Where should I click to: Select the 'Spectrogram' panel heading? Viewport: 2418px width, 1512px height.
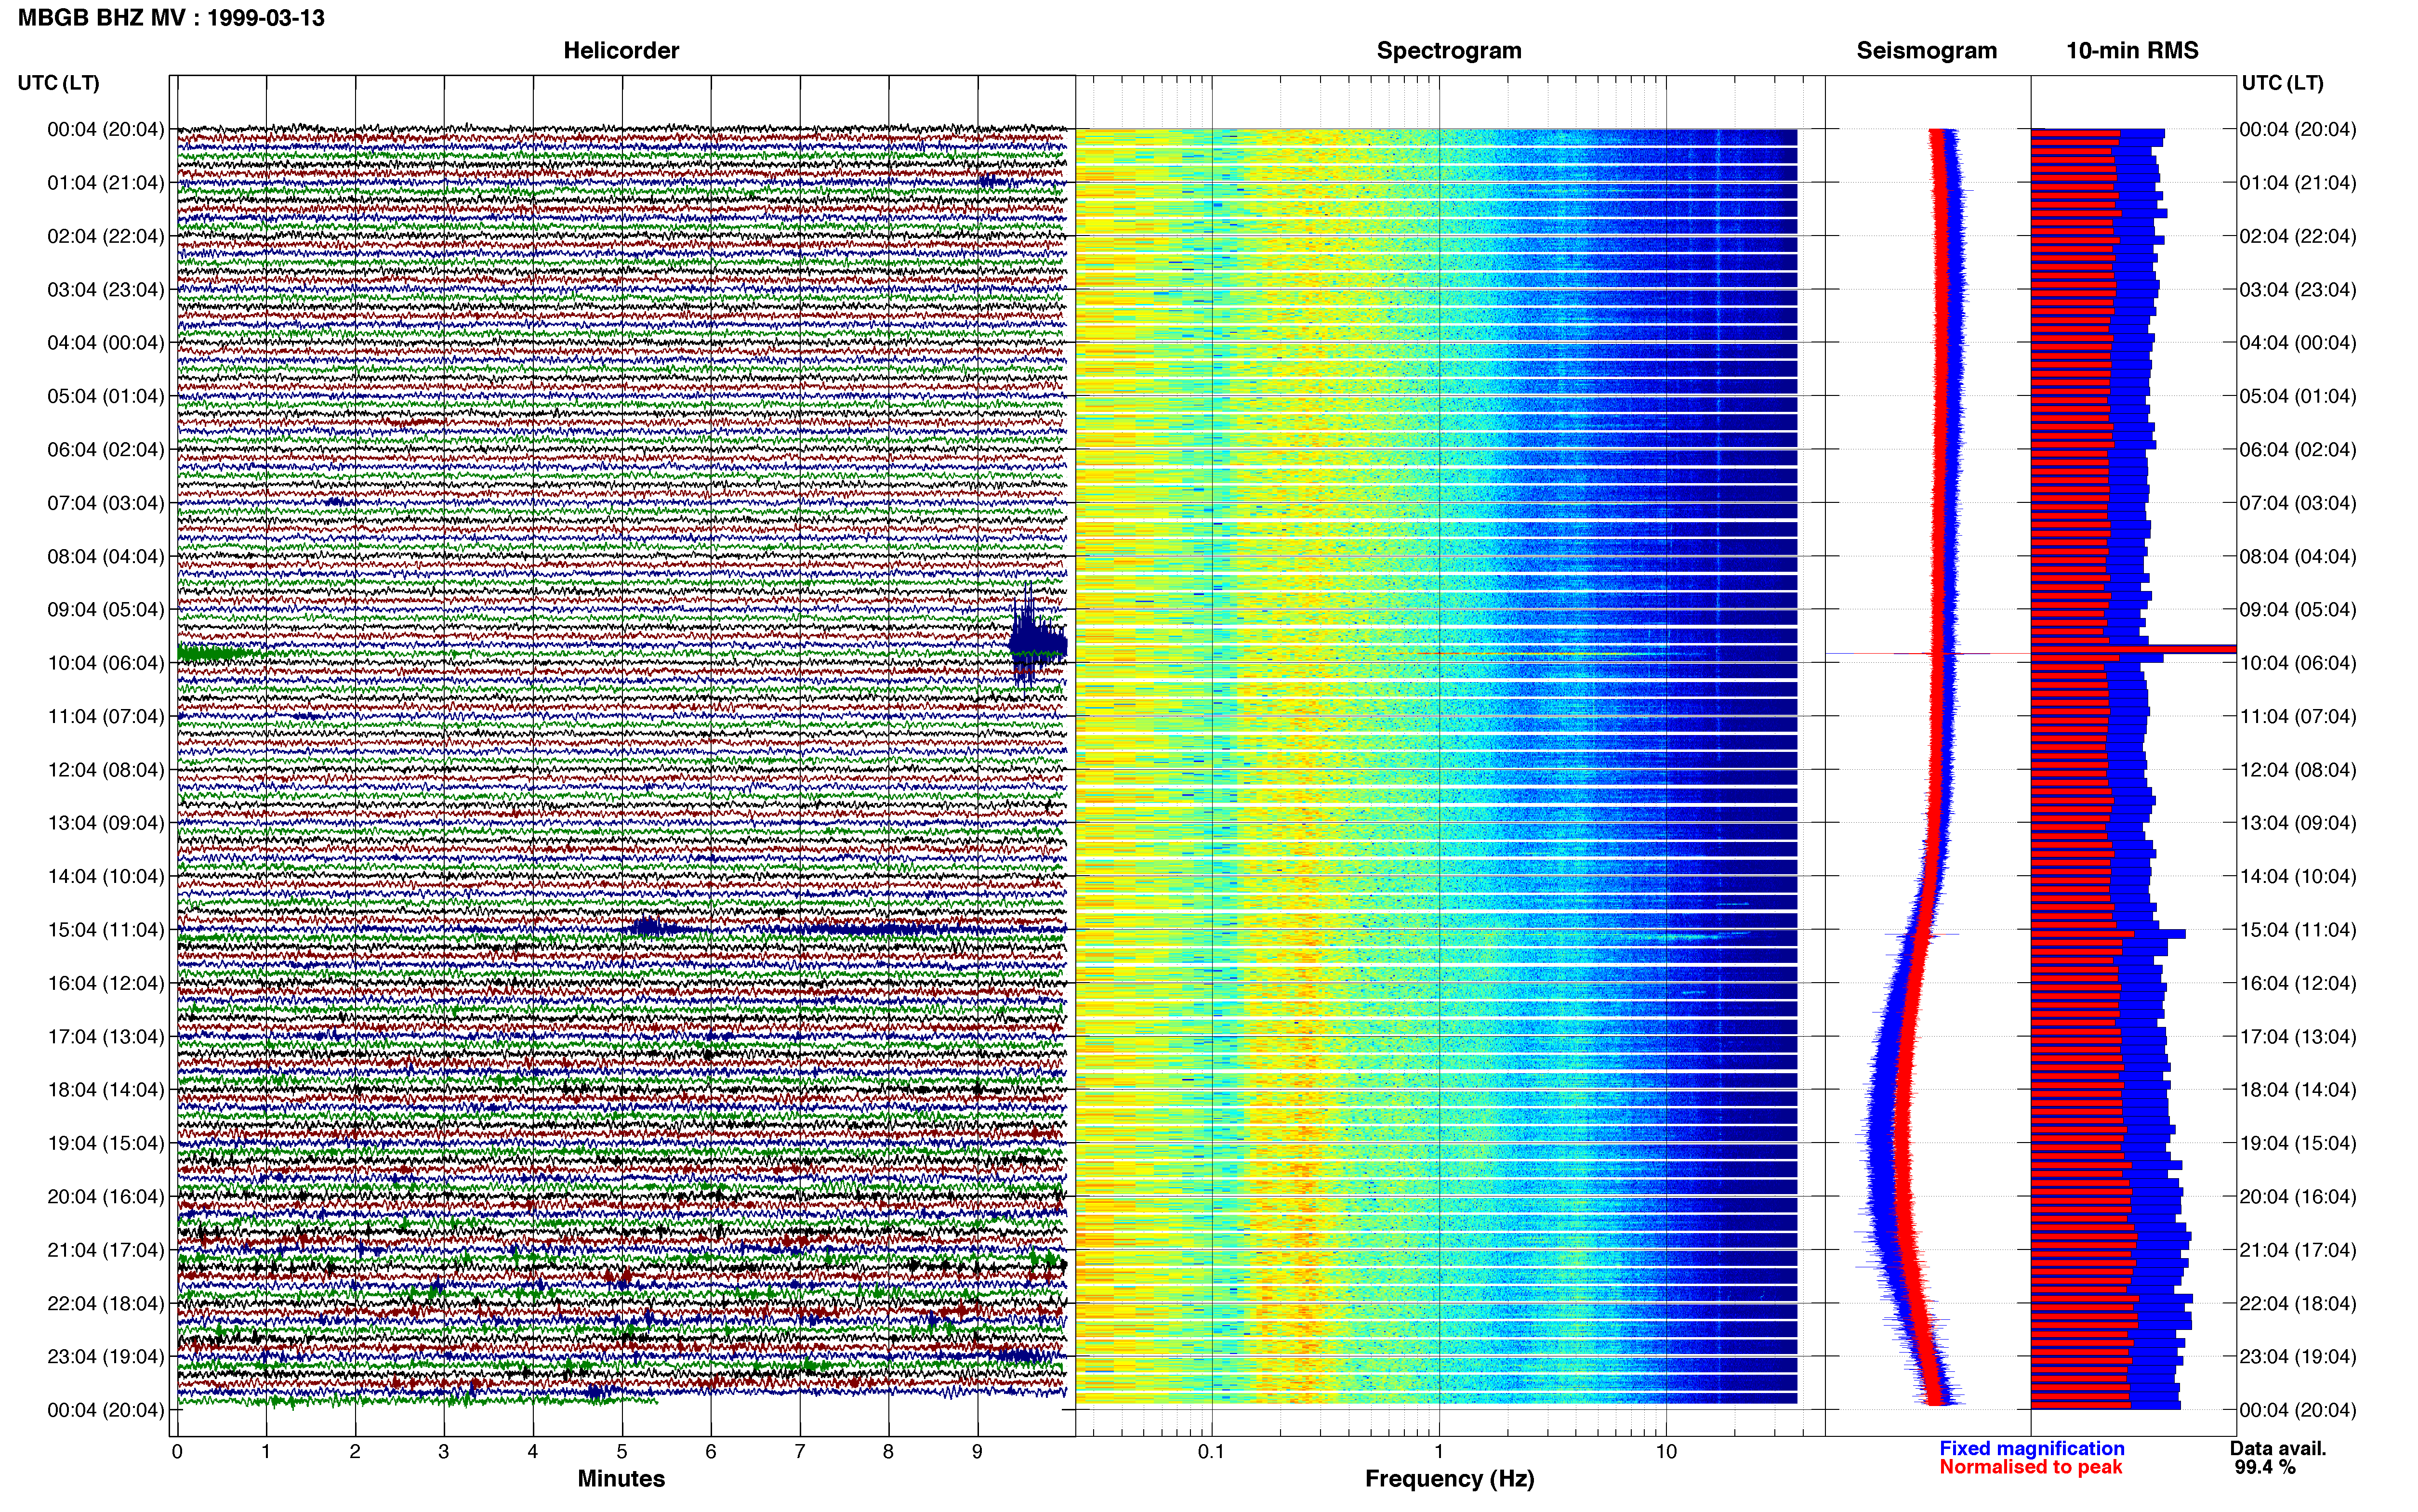[x=1449, y=51]
